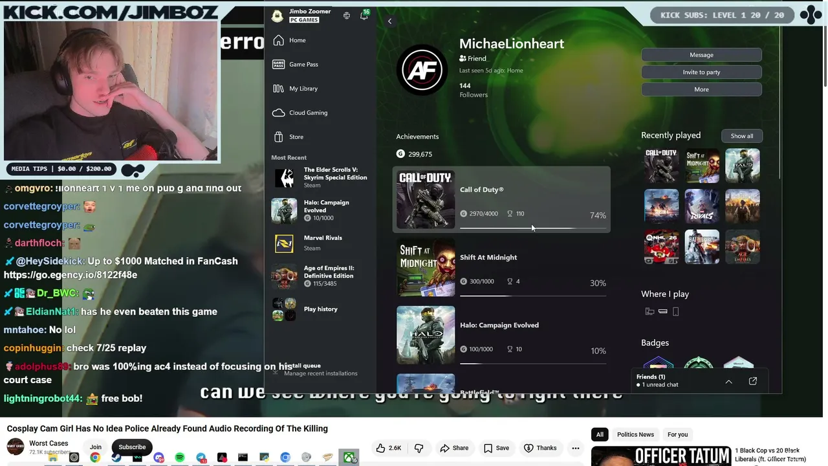Select the For you filter chip

(677, 434)
